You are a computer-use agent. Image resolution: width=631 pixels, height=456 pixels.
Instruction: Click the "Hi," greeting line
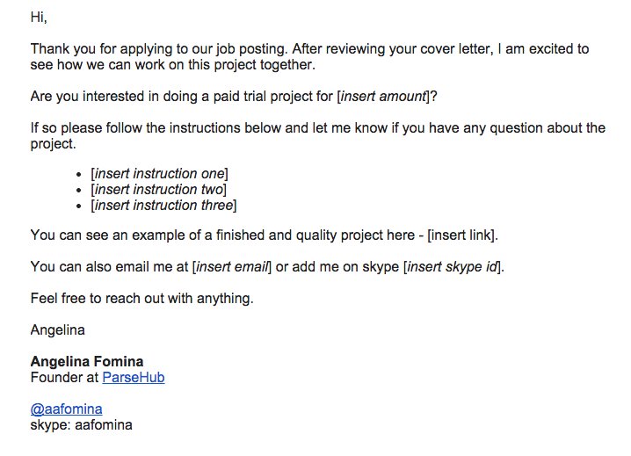pyautogui.click(x=39, y=18)
